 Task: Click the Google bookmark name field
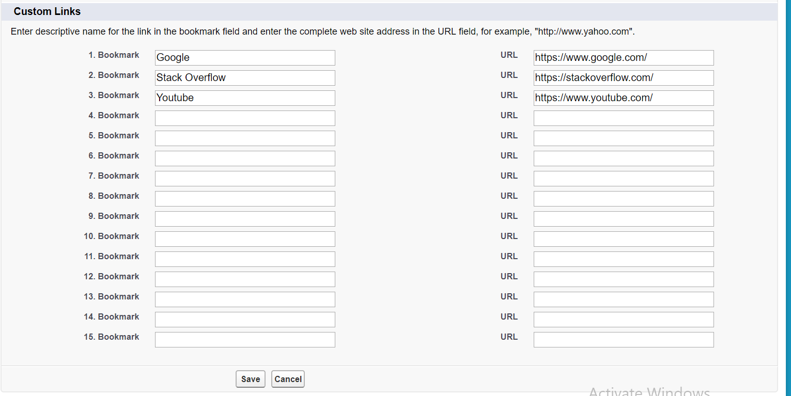click(x=245, y=58)
